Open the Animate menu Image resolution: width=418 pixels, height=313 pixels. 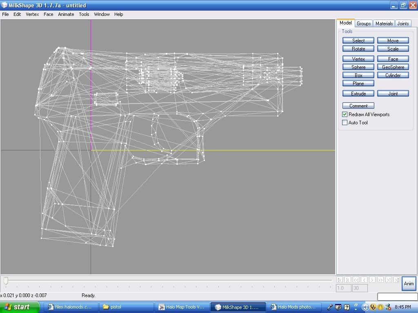point(66,14)
